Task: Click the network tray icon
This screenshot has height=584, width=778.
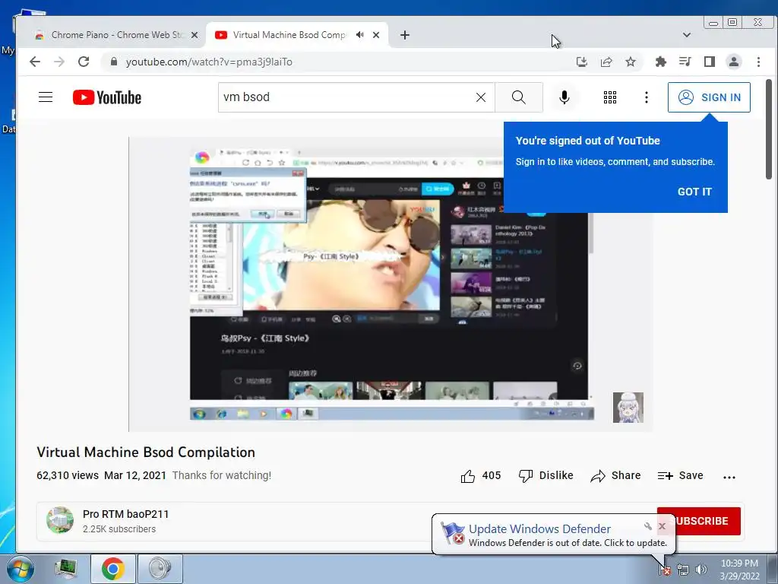Action: click(x=683, y=570)
